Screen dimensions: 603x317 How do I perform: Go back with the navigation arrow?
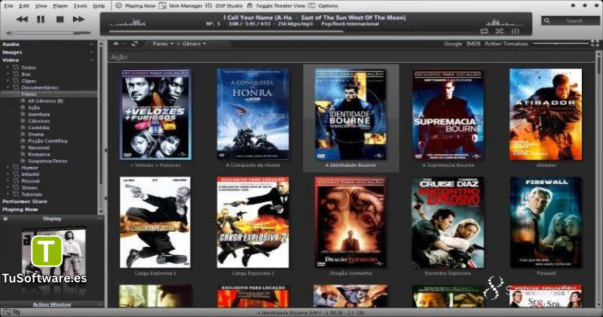coord(116,44)
